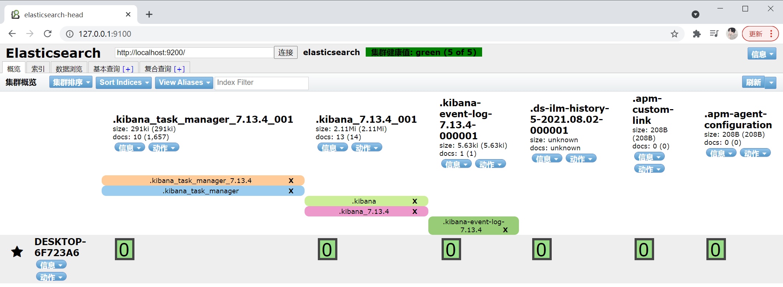Open 动作 menu for .kibana_7.13.4_001
Viewport: 783px width, 287px height.
pyautogui.click(x=367, y=147)
